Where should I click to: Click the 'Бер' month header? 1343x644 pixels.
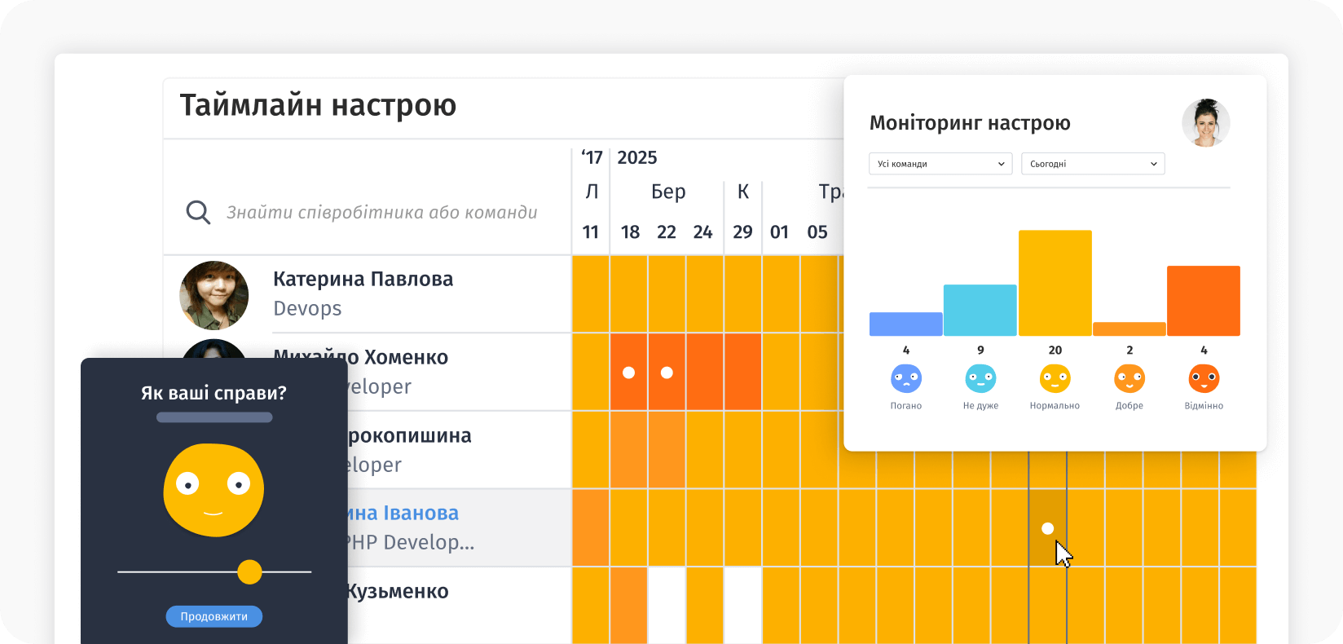(x=667, y=192)
